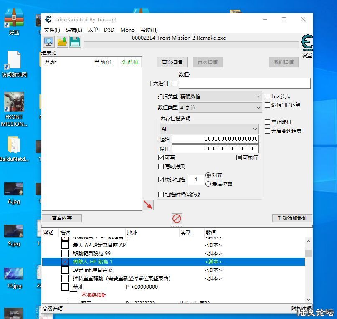Click the 数值 input field
The width and height of the screenshot is (337, 319).
(244, 84)
